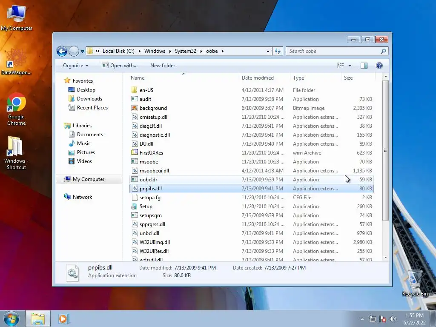Select cmisetup.dll file icon
The image size is (436, 327).
[x=135, y=117]
